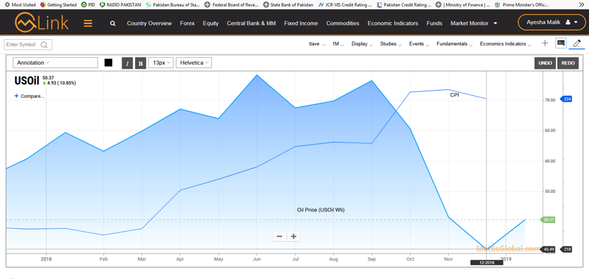Screen dimensions: 589x279
Task: Click the UNDO button
Action: [x=545, y=63]
